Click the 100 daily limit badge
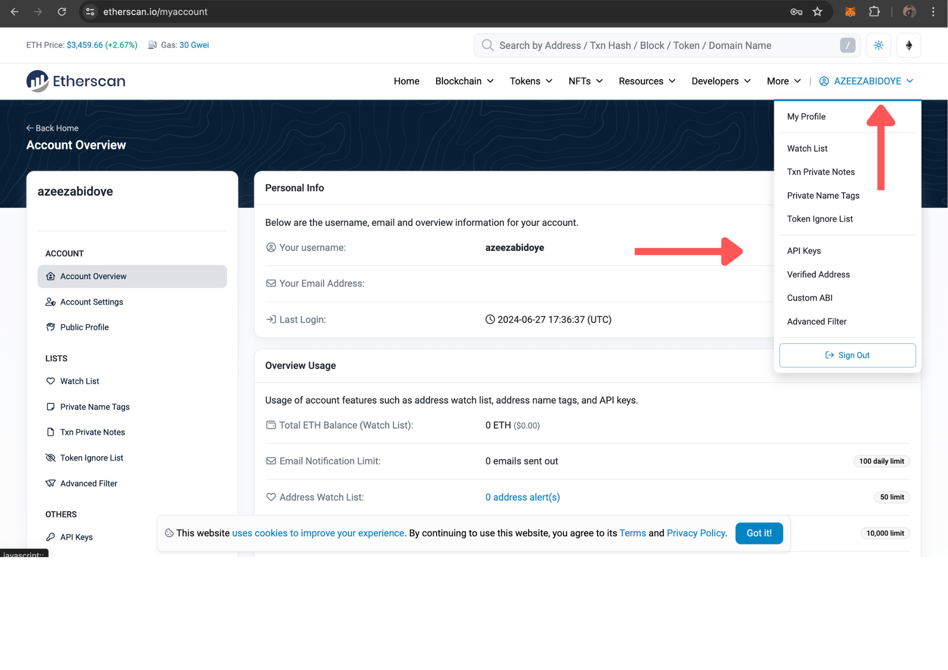 (x=881, y=461)
